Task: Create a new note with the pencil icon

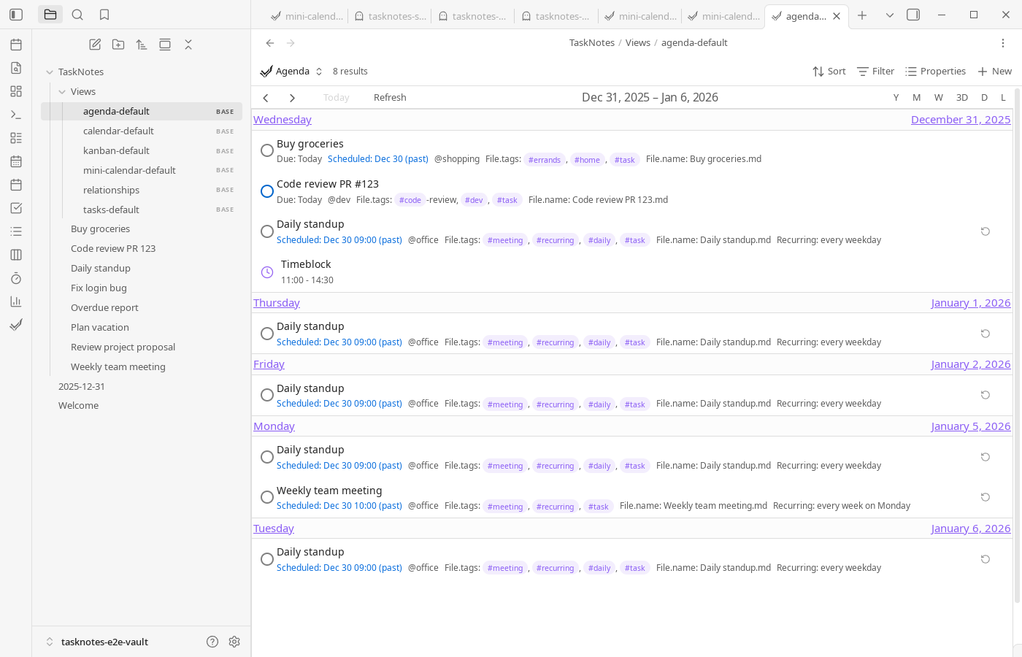Action: 95,44
